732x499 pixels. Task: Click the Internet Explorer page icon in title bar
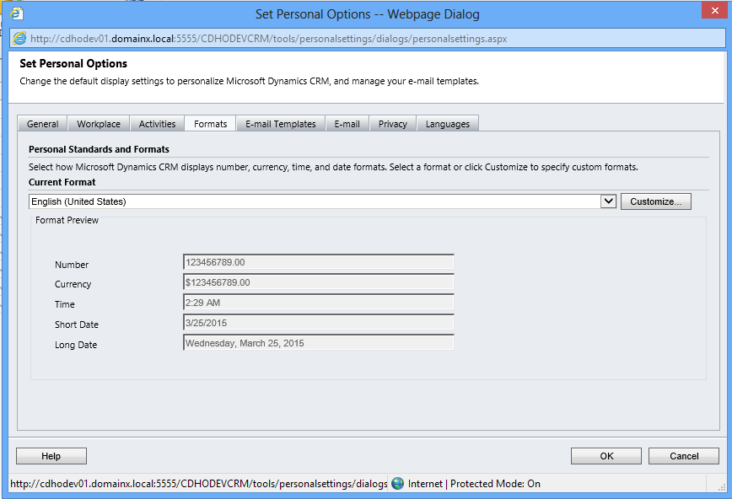pyautogui.click(x=17, y=13)
